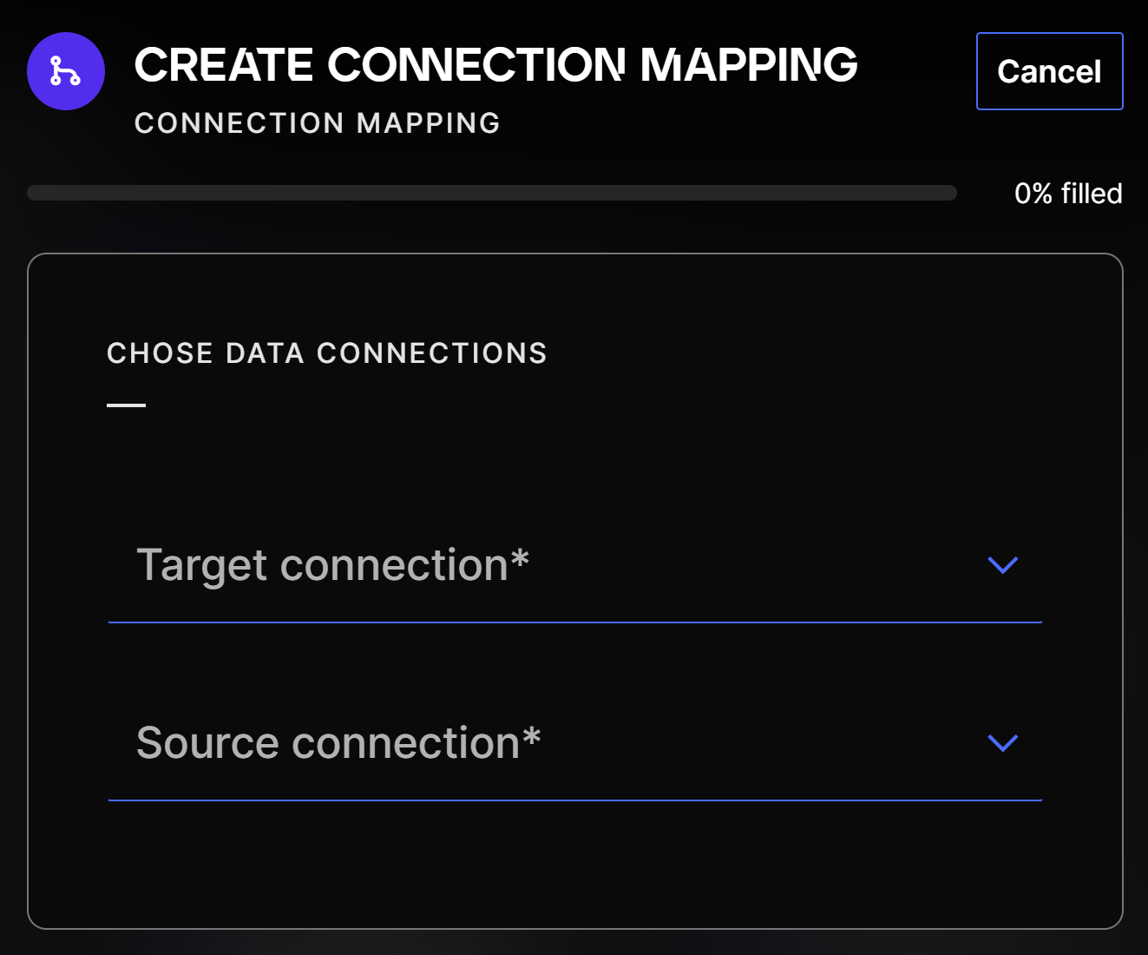This screenshot has height=955, width=1148.
Task: Click the "Connection Mapping" subtitle text
Action: 317,123
